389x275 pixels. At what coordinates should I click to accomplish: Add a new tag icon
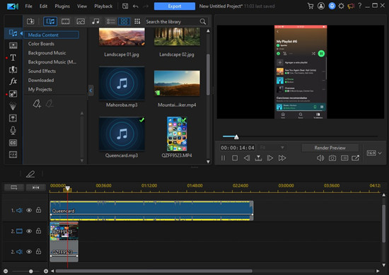click(37, 104)
